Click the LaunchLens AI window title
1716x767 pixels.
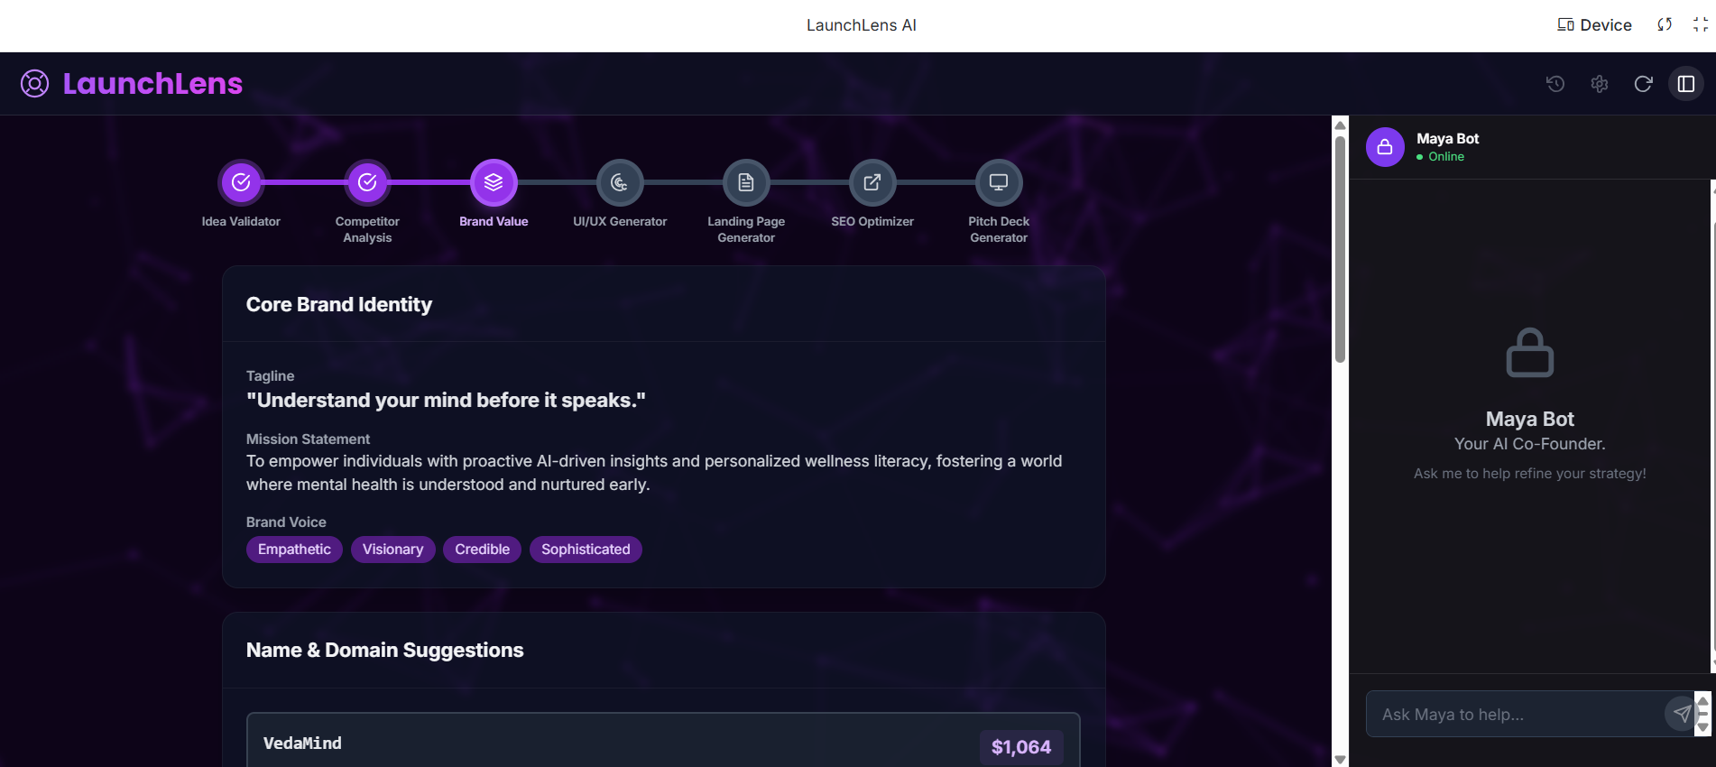coord(862,25)
